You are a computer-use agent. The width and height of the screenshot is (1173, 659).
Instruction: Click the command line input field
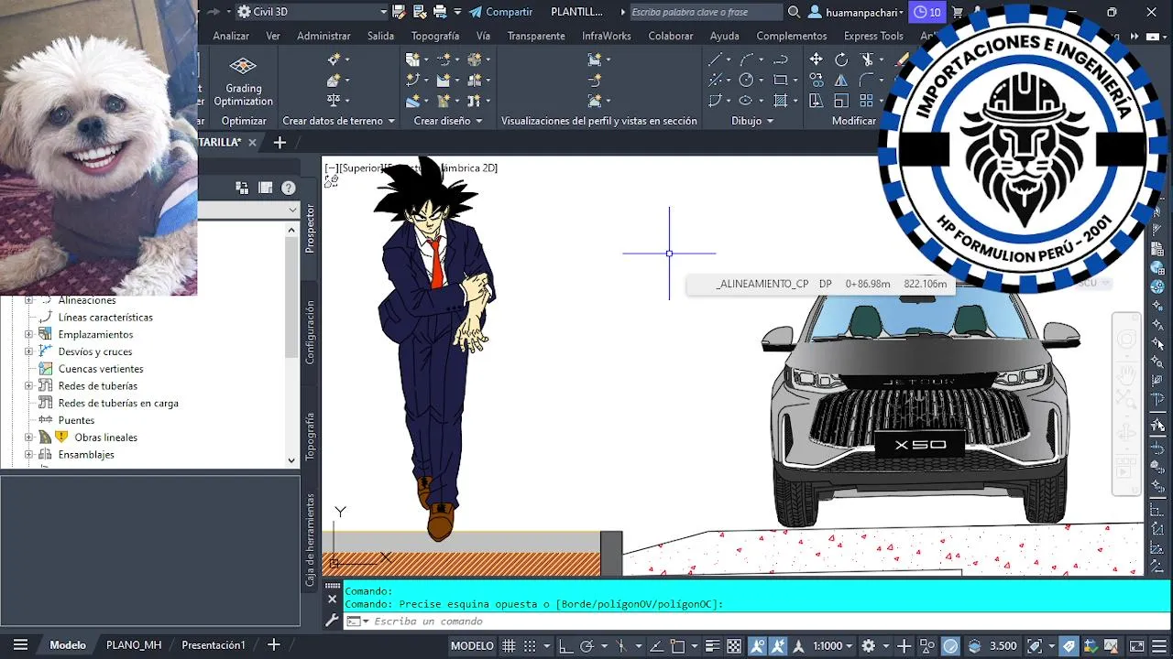tap(757, 621)
